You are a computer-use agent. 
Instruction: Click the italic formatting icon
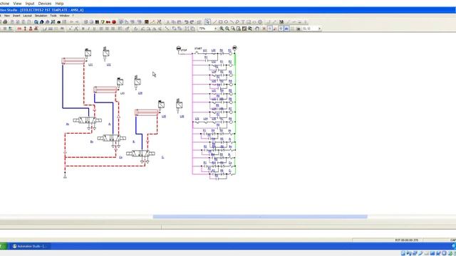click(x=88, y=28)
